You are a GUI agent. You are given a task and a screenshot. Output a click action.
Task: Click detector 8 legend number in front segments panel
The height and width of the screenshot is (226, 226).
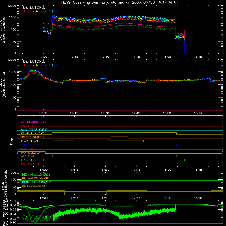pos(53,11)
